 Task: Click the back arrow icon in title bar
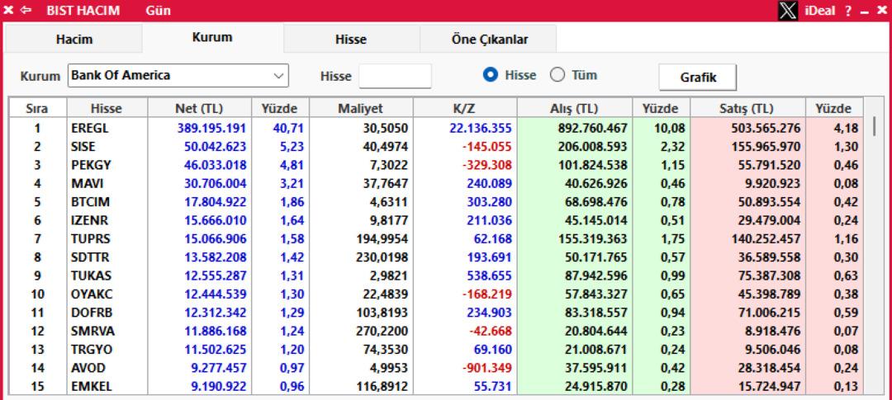(26, 10)
